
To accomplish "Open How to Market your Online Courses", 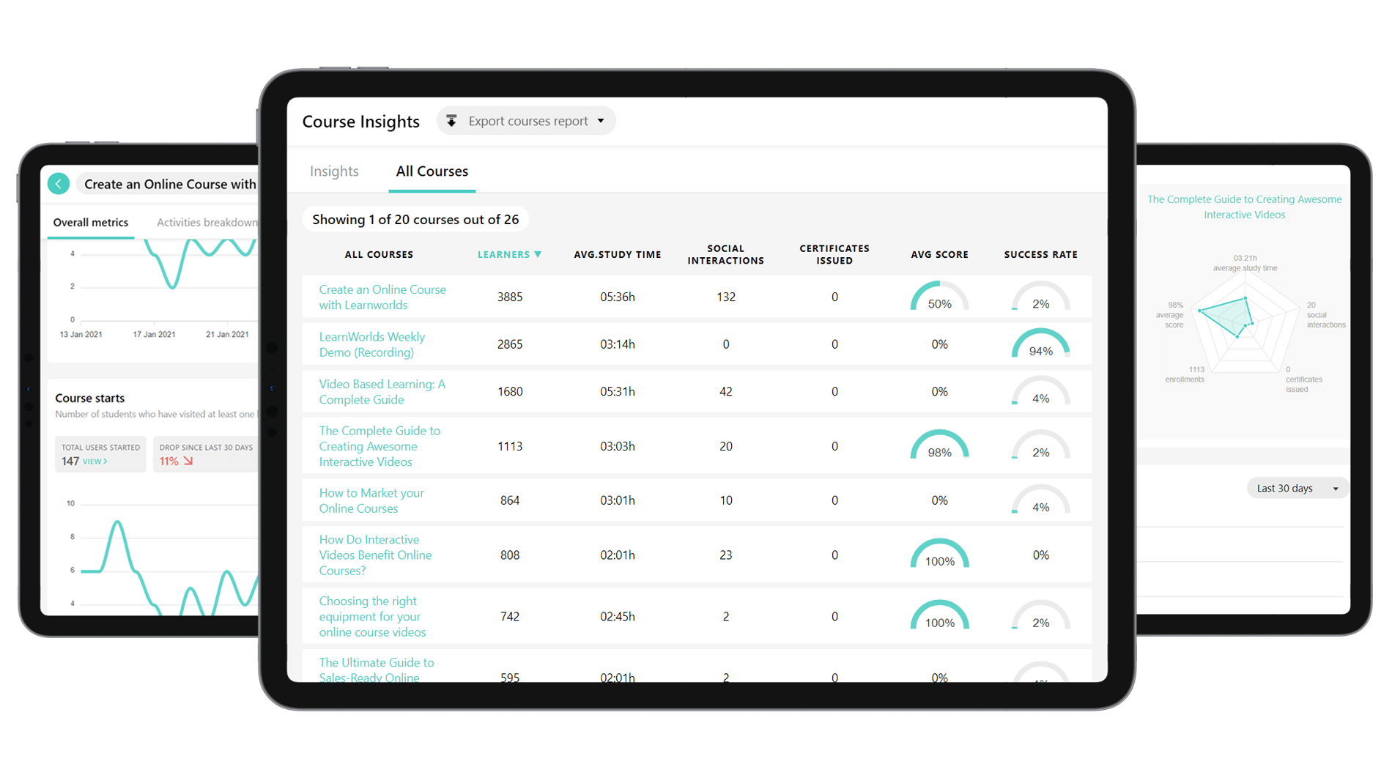I will click(371, 500).
